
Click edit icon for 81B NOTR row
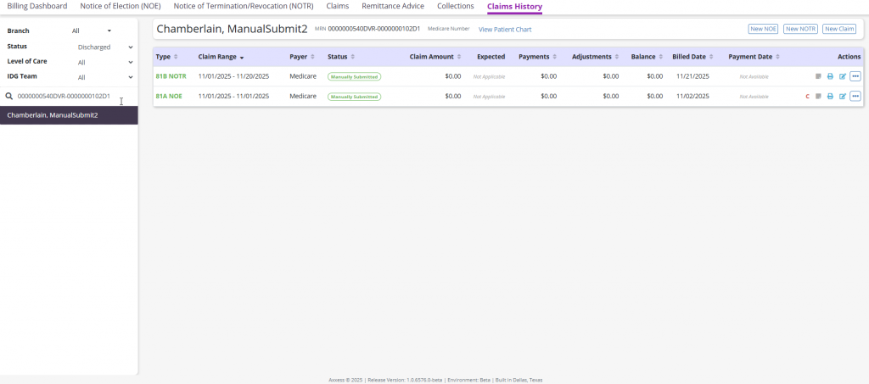pos(843,76)
